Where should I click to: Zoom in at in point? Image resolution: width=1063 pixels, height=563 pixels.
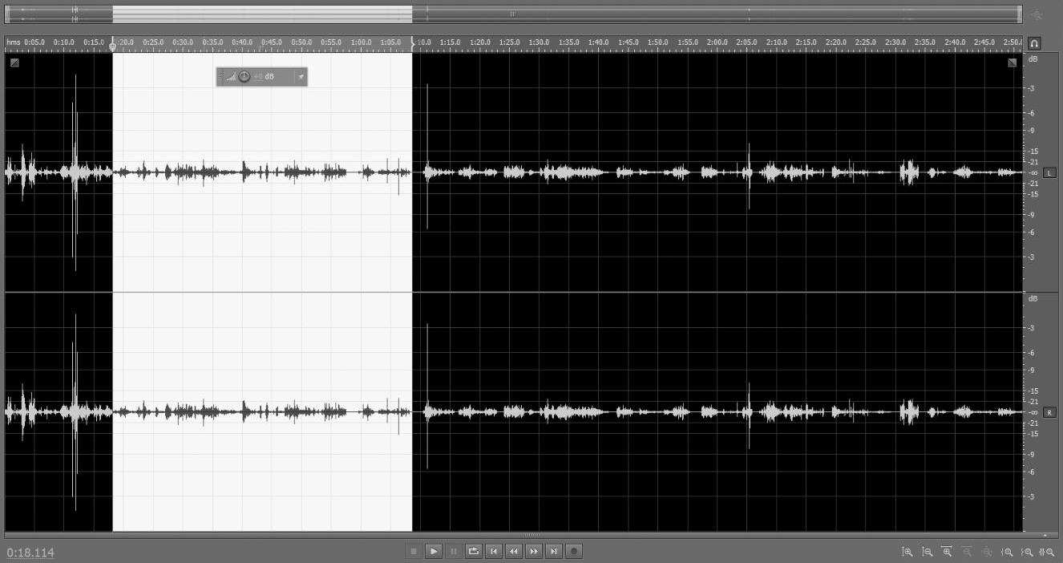point(1008,552)
